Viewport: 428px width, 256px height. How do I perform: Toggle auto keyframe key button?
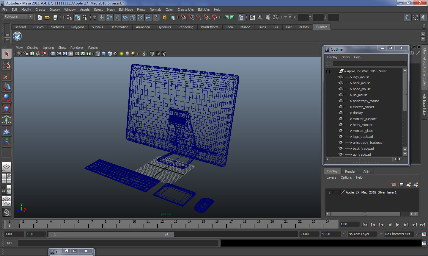coord(418,234)
